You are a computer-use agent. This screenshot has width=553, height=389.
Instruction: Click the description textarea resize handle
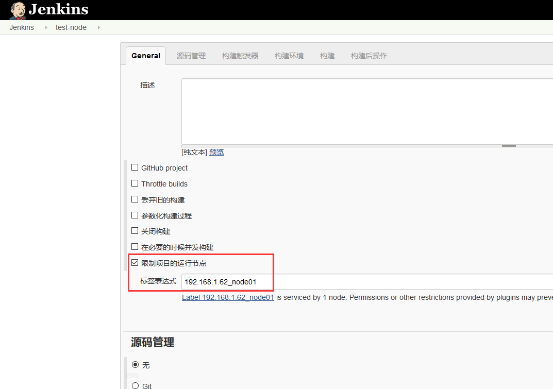click(x=509, y=146)
